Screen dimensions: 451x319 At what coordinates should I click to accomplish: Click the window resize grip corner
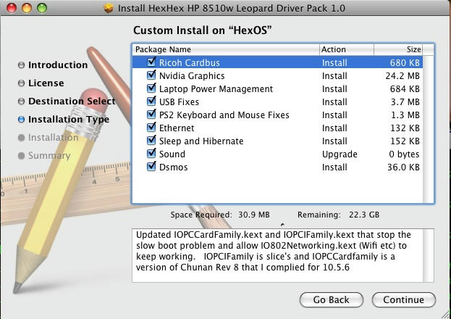[x=444, y=313]
